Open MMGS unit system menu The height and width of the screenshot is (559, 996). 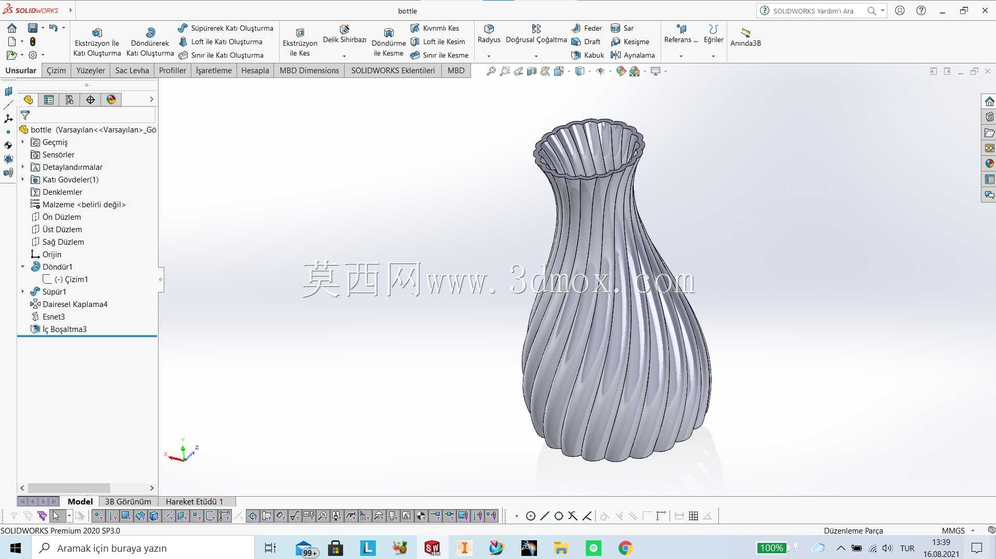(958, 530)
